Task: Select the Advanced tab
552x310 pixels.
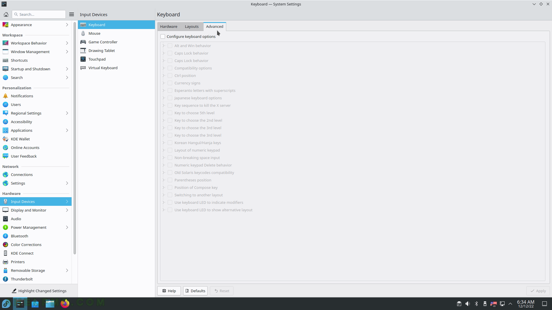Action: point(214,26)
